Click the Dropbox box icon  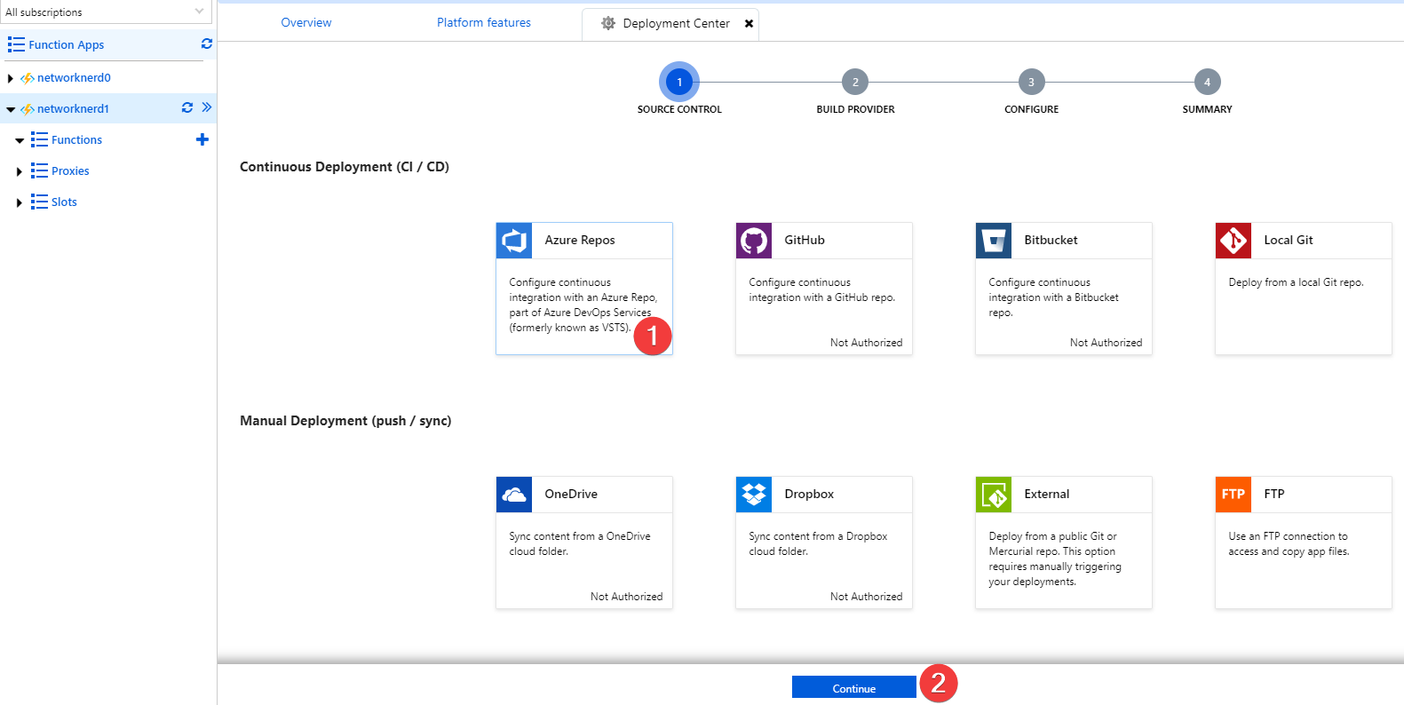click(754, 495)
